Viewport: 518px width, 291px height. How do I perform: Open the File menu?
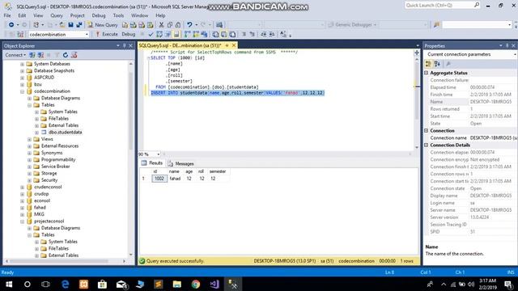(x=7, y=15)
